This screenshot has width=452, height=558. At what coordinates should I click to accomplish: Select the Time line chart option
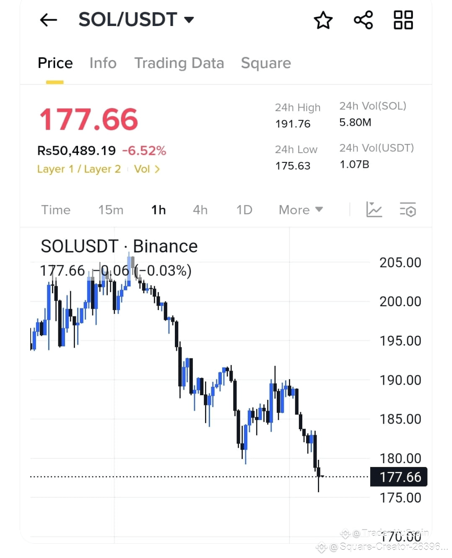56,210
